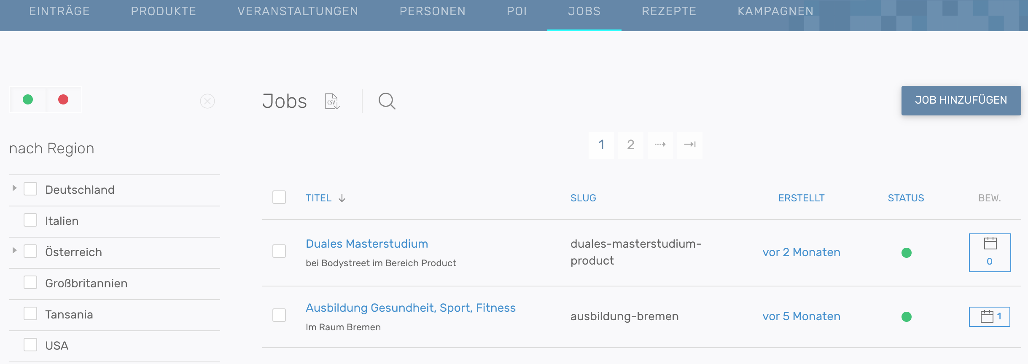Open the jobs search

pyautogui.click(x=387, y=101)
